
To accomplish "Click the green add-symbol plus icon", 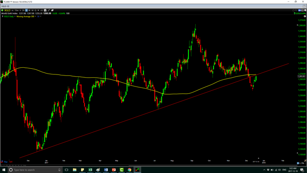I will [x=2, y=10].
